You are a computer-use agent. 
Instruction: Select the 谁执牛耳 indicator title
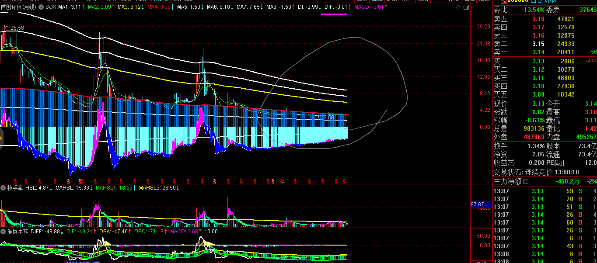pyautogui.click(x=18, y=231)
